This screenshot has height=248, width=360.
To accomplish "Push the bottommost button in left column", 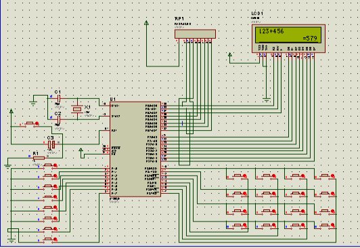I will point(48,239).
